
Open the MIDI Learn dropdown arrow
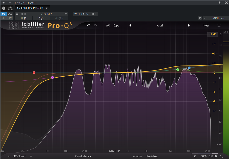[x=31, y=156]
